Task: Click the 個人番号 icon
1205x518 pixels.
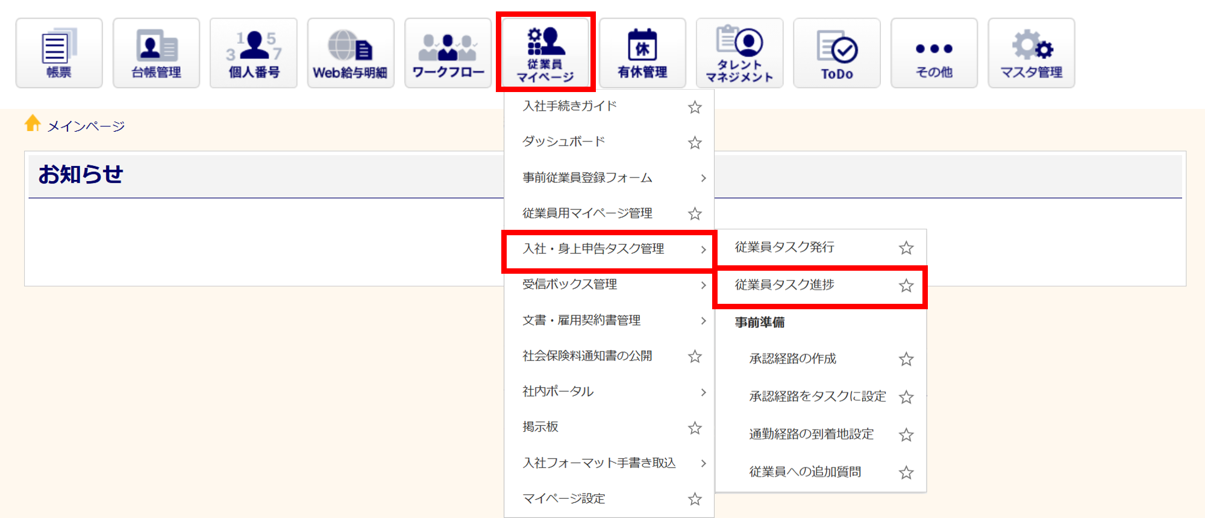Action: pyautogui.click(x=254, y=53)
